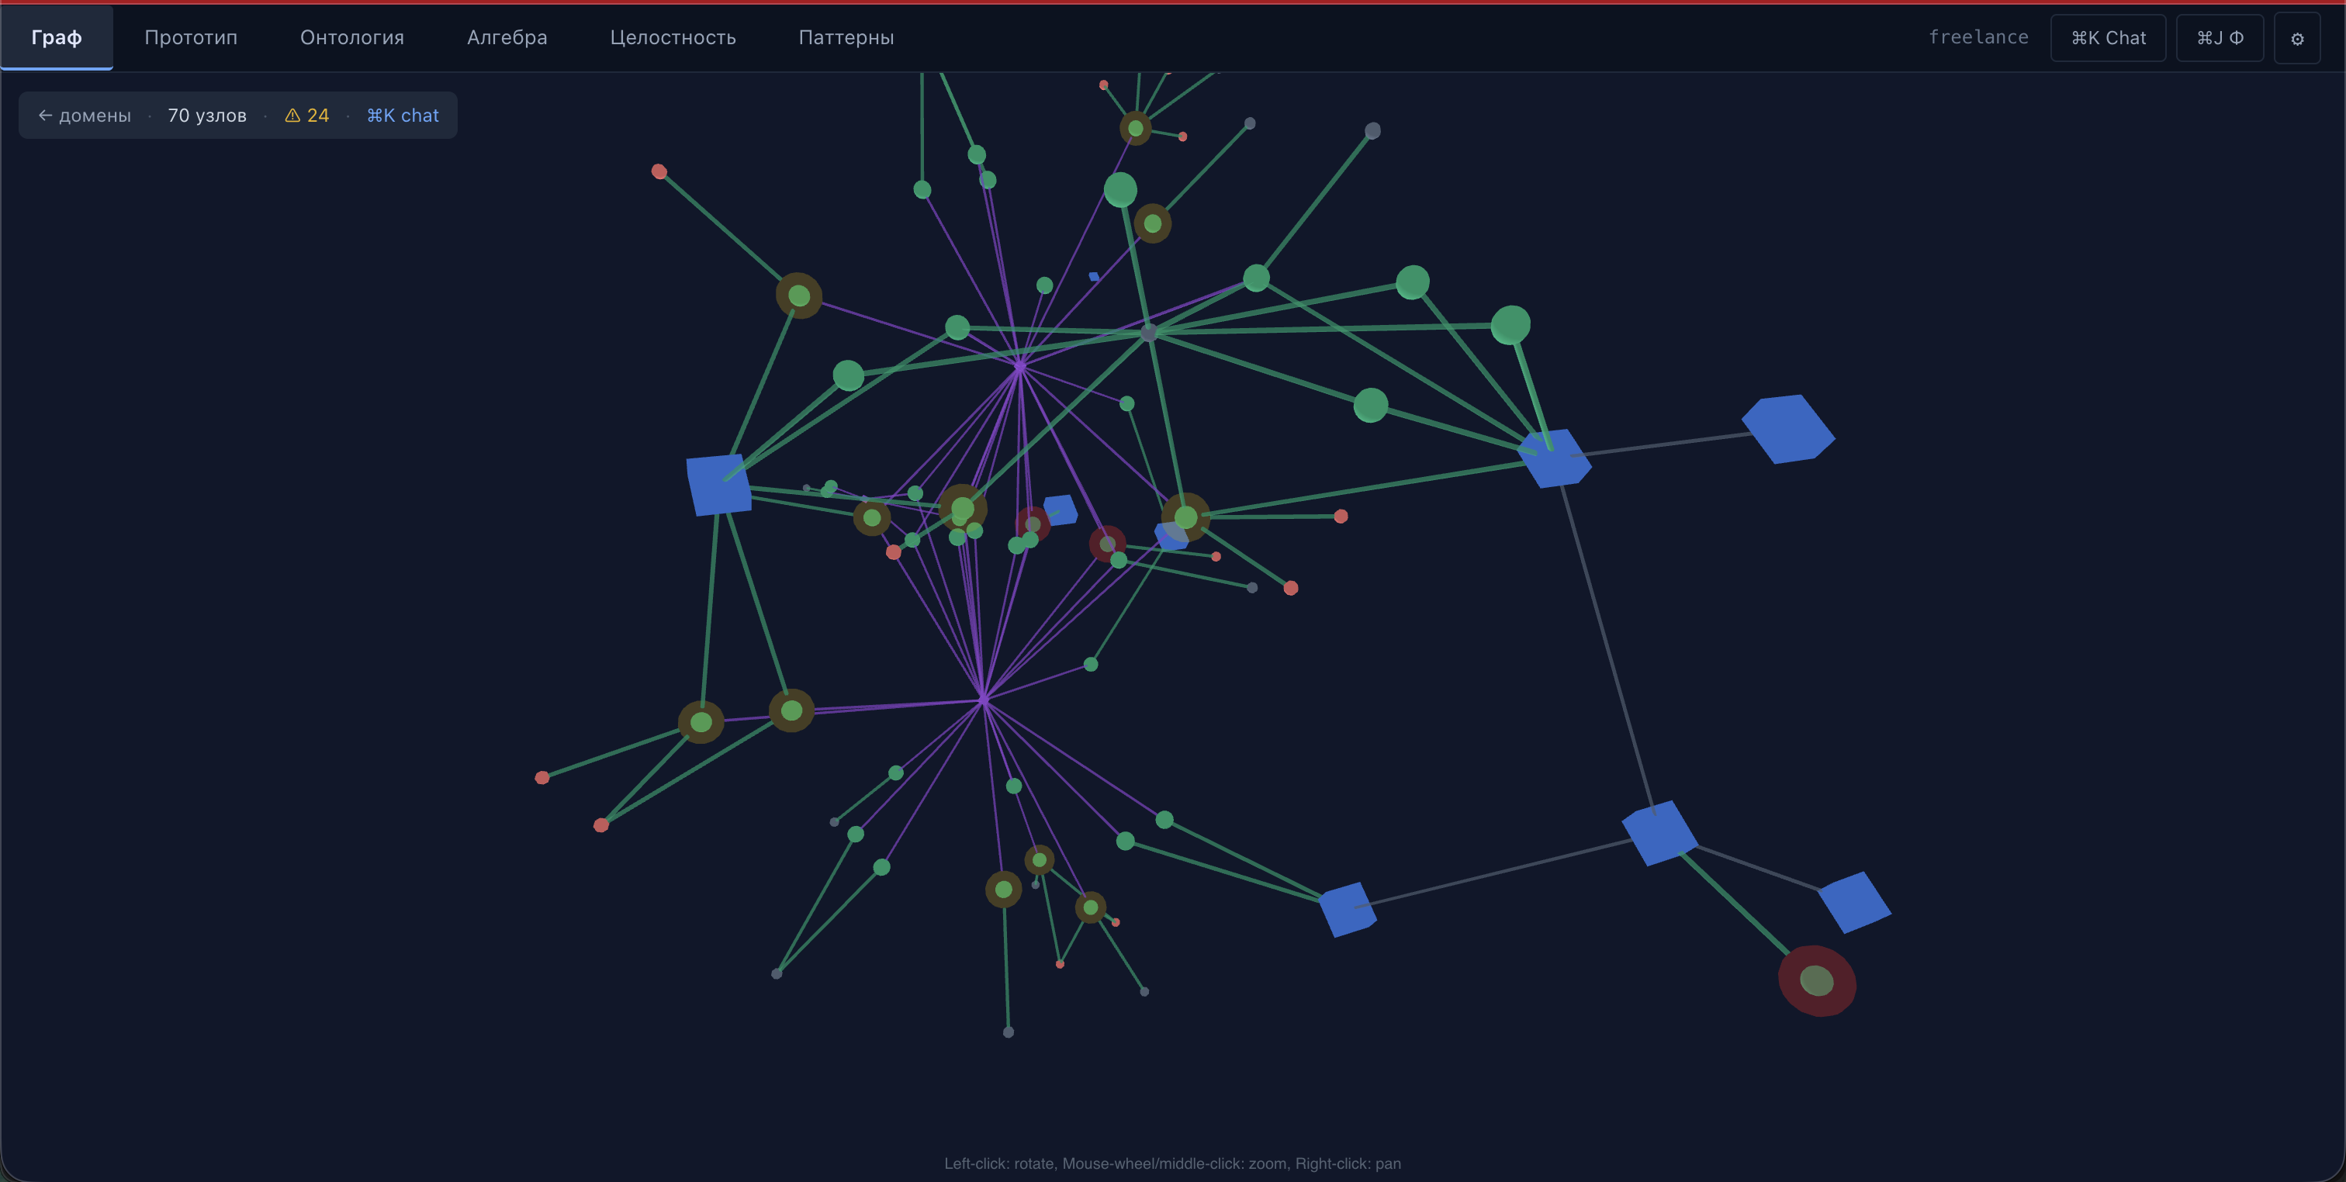Screen dimensions: 2346x1182
Task: Click the warning triangle with 24
Action: (307, 116)
